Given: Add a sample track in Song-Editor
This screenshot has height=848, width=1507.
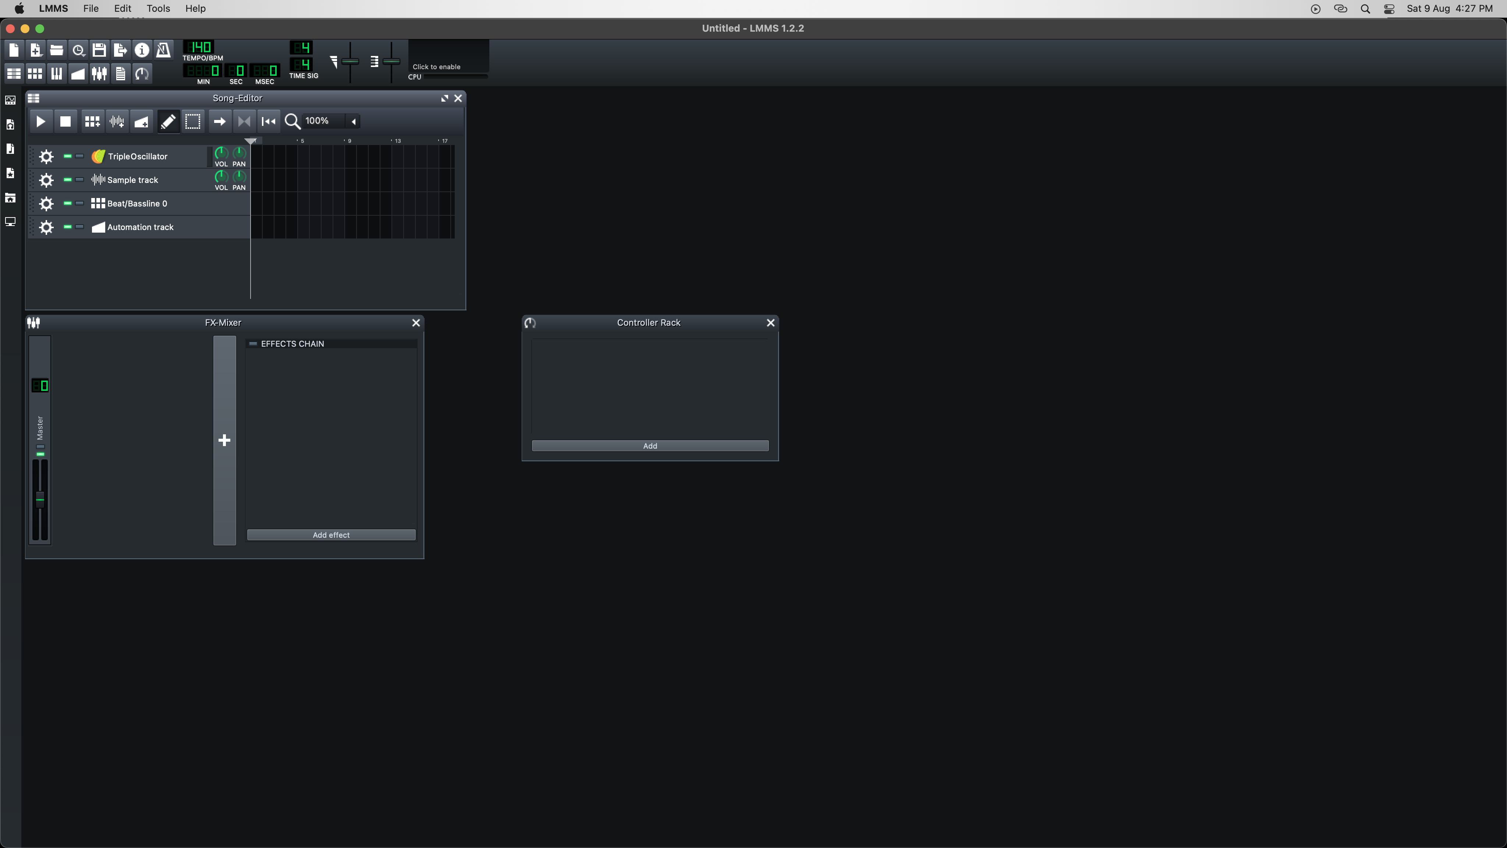Looking at the screenshot, I should [116, 121].
